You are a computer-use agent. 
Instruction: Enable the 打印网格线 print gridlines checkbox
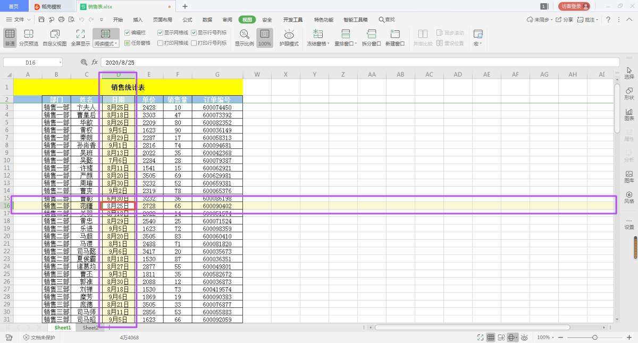pyautogui.click(x=161, y=43)
